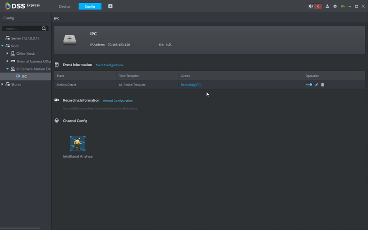Click the All-Period Template cell
This screenshot has height=230, width=368.
point(147,85)
